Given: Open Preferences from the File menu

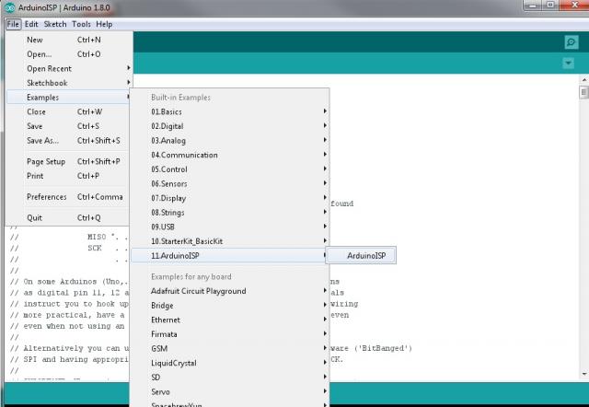Looking at the screenshot, I should pyautogui.click(x=69, y=197).
